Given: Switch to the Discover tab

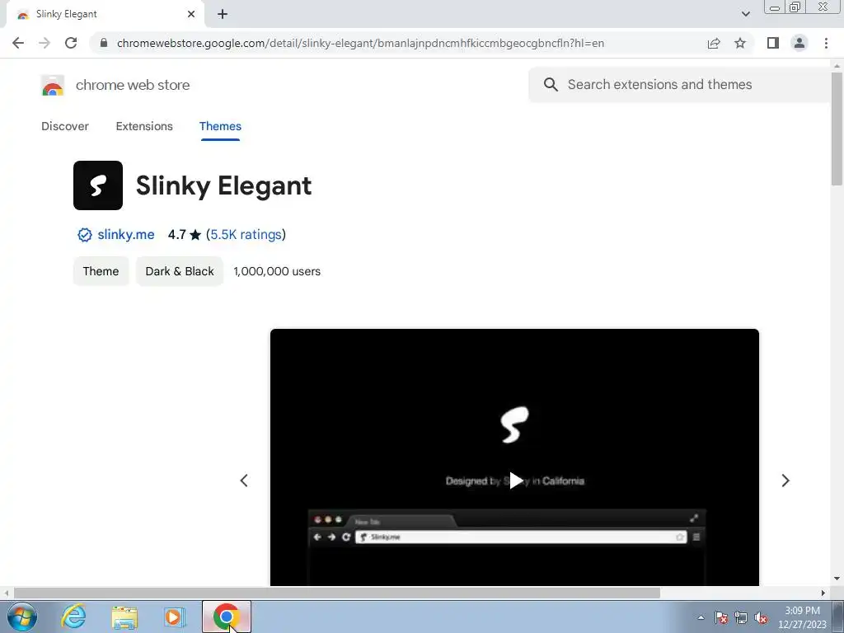Looking at the screenshot, I should click(65, 126).
